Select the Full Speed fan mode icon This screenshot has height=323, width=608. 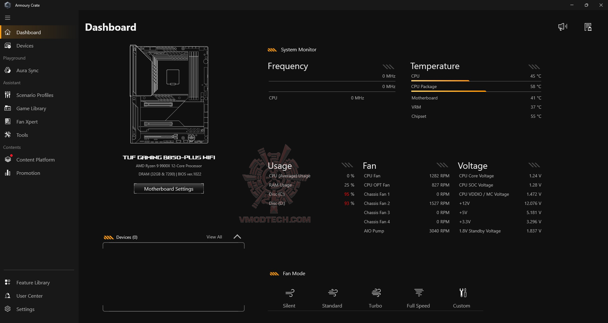(419, 293)
